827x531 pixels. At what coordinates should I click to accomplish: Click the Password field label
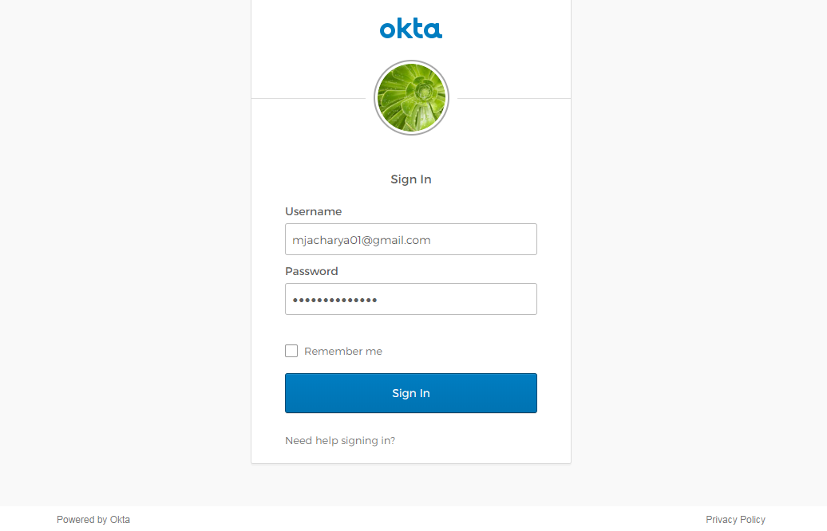click(x=311, y=271)
